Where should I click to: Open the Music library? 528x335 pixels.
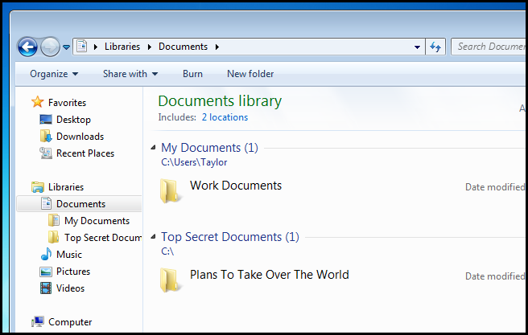tap(69, 255)
